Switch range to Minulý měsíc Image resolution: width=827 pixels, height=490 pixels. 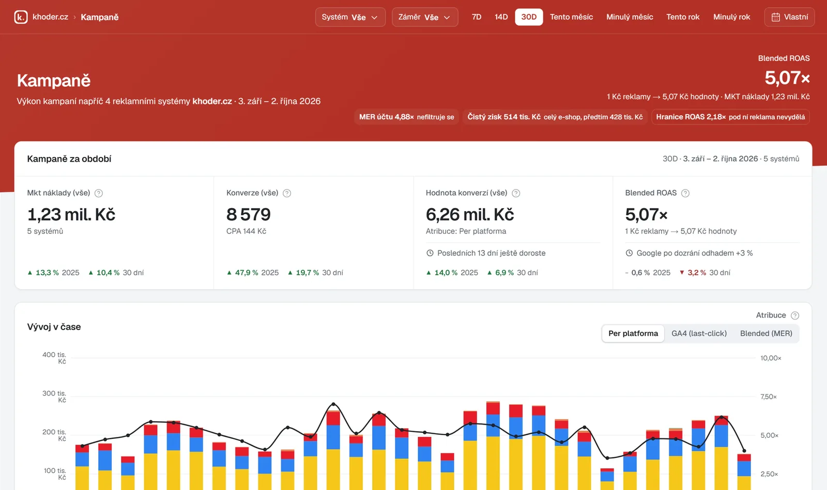pyautogui.click(x=630, y=17)
